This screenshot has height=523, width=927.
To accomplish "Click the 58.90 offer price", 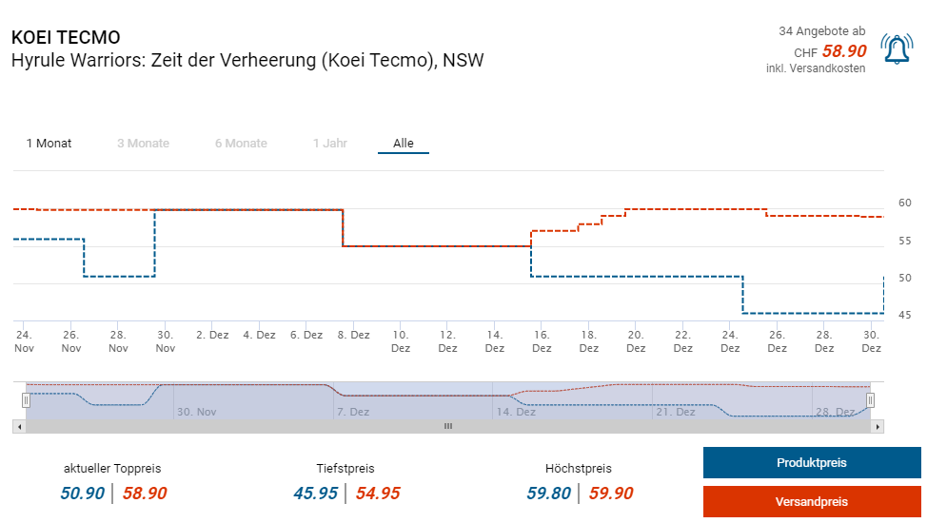I will (843, 51).
